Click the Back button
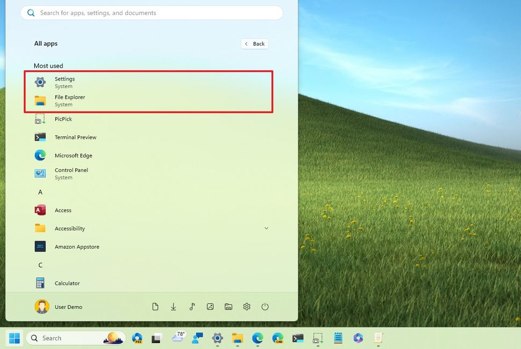The height and width of the screenshot is (349, 521). pos(255,43)
